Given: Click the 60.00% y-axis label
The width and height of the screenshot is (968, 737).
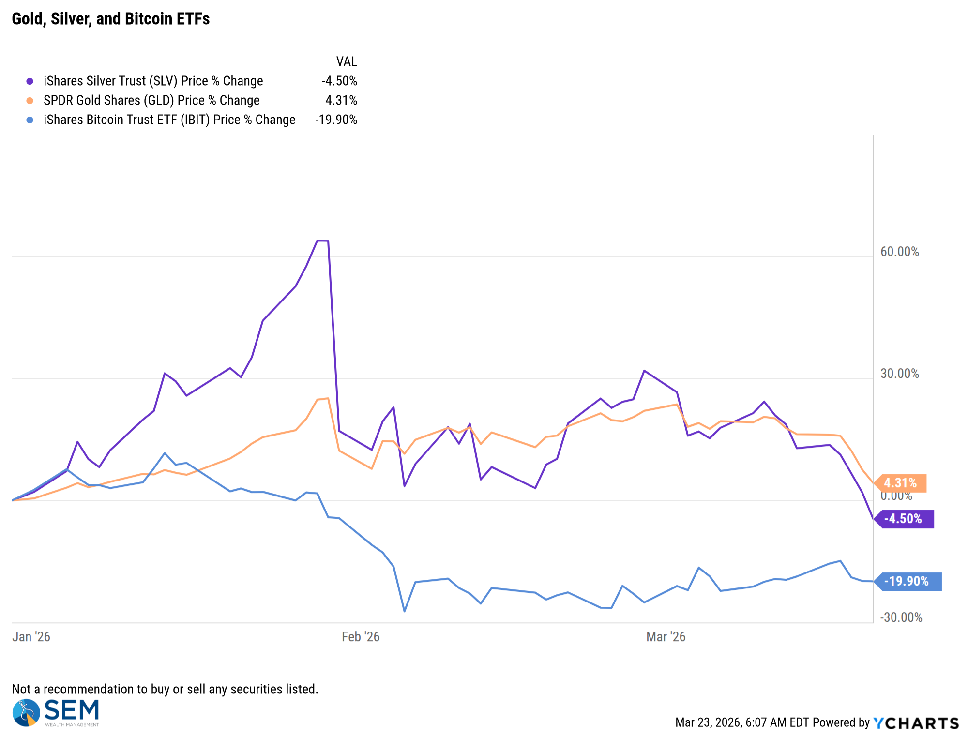Looking at the screenshot, I should 900,252.
